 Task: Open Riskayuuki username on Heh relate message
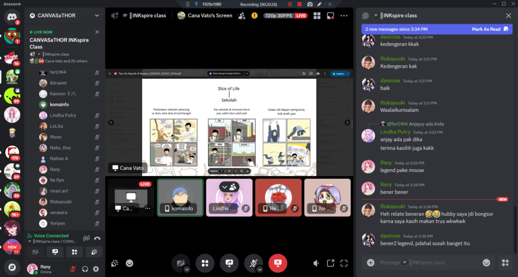[x=393, y=207]
